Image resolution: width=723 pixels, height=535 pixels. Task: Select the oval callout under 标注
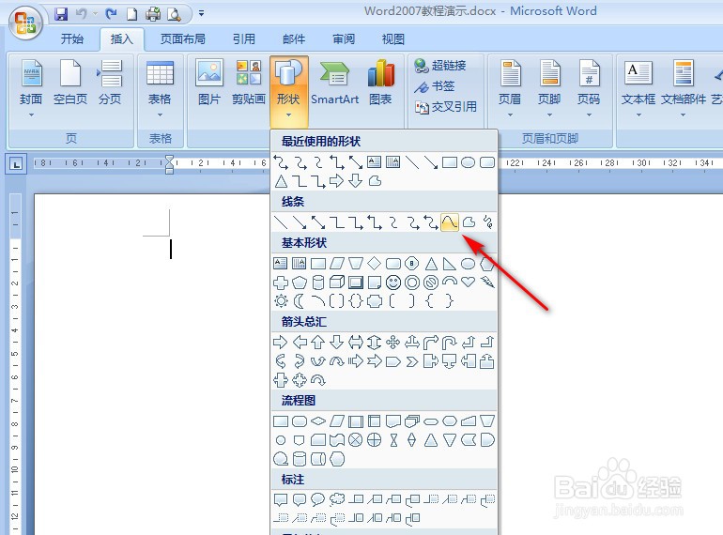click(x=318, y=499)
